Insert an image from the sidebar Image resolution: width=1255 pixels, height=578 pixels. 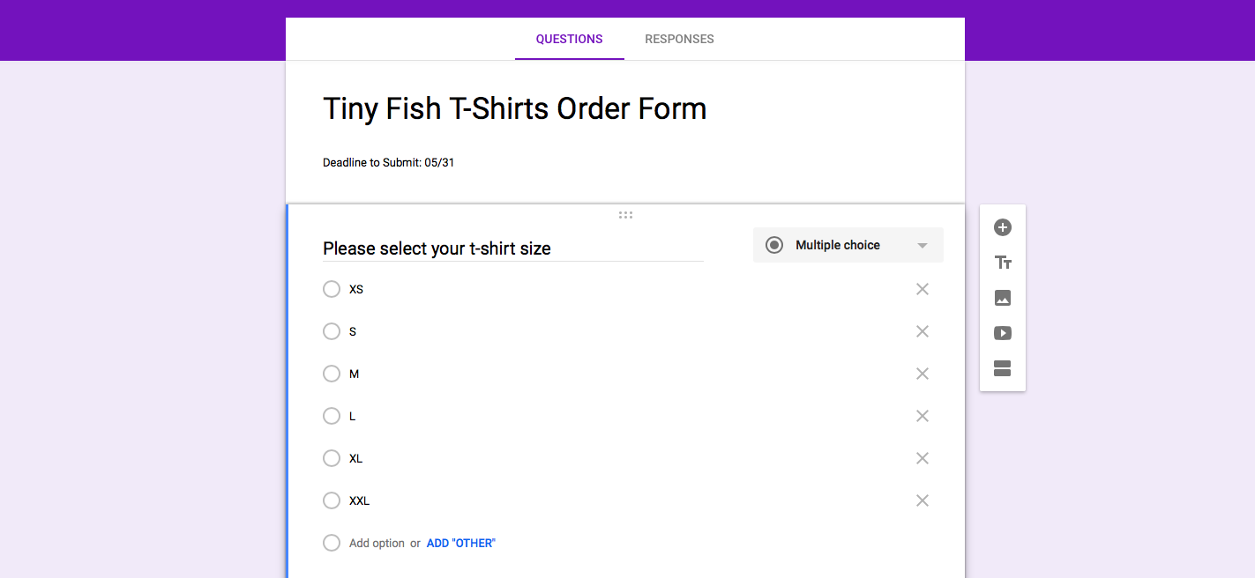[x=1003, y=298]
